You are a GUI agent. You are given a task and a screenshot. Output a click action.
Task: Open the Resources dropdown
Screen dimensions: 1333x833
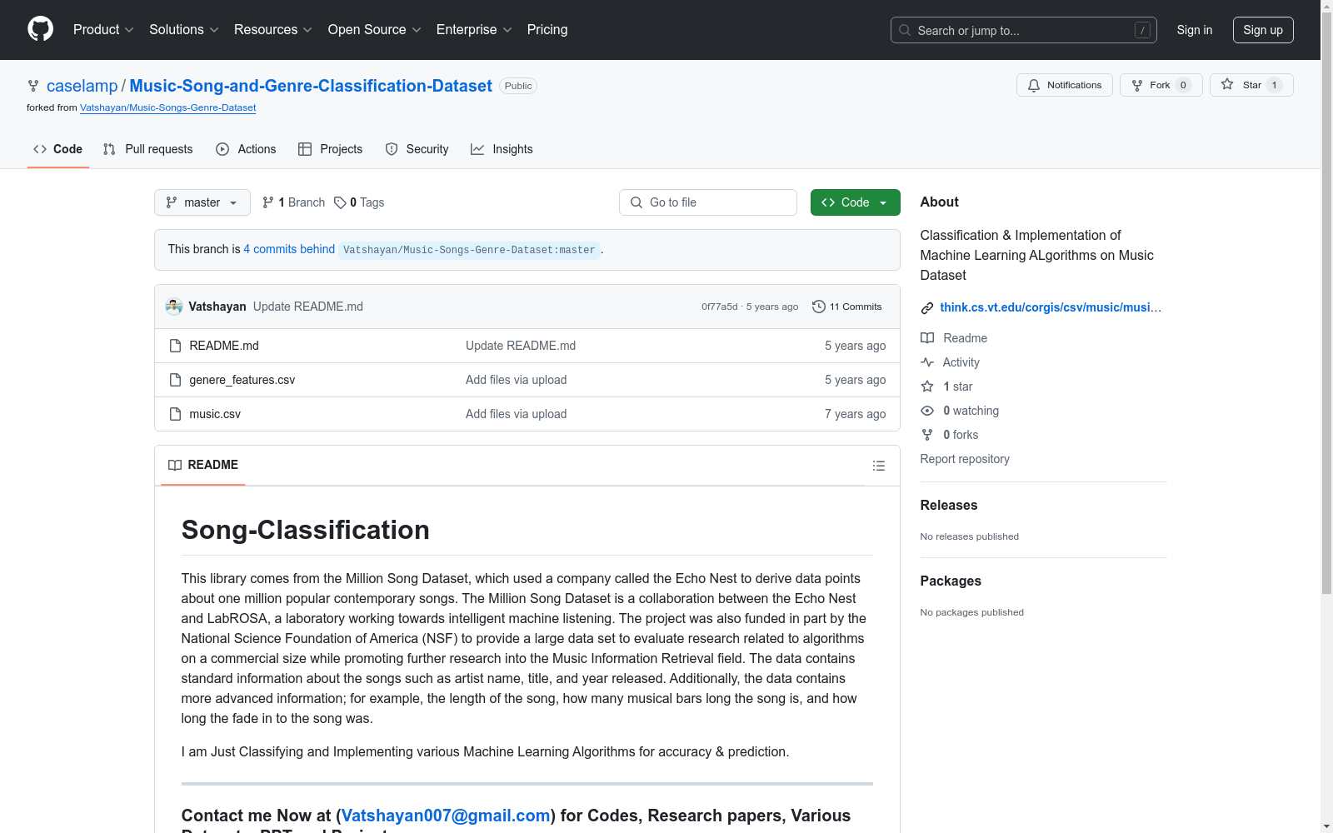point(273,29)
